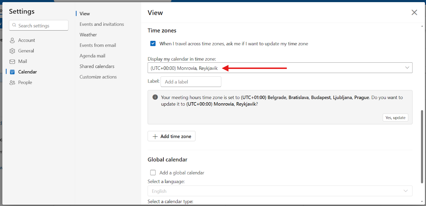Open the display time zone dropdown

(x=280, y=68)
